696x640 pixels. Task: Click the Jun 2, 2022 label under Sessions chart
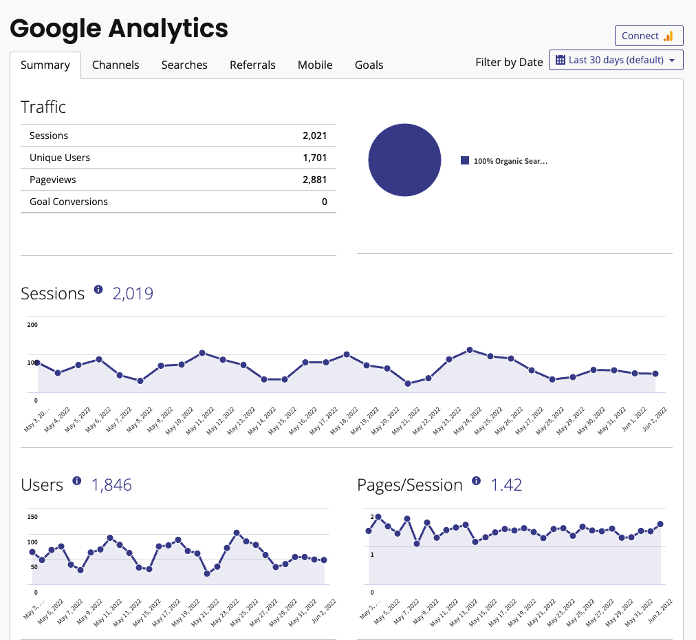655,419
